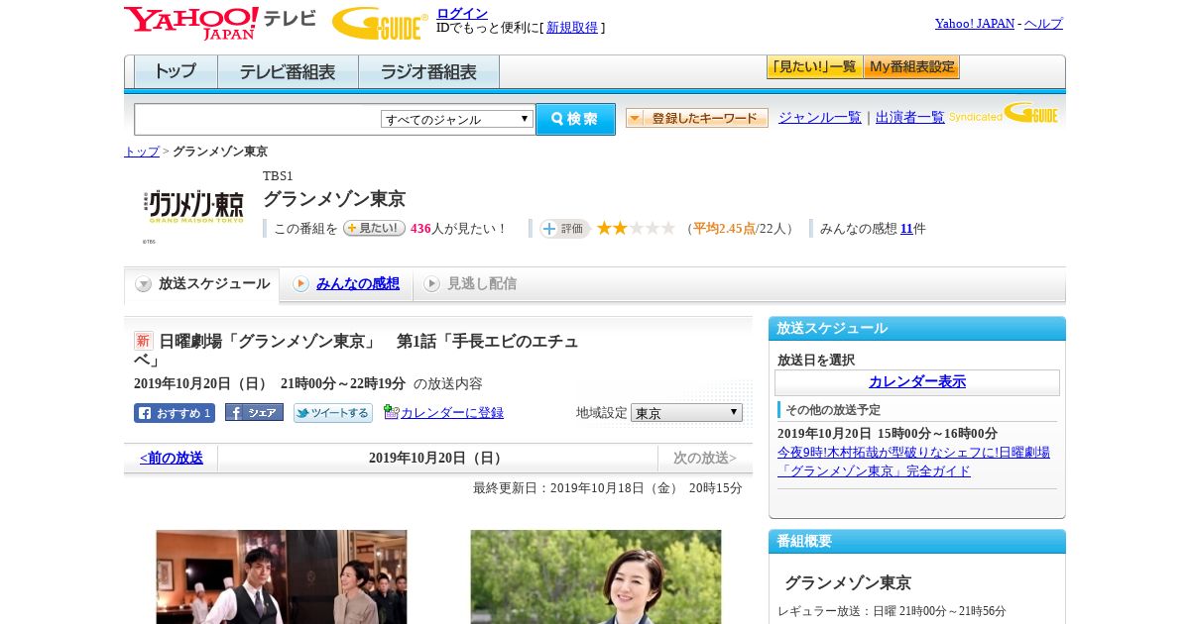Click the Yahoo! JAPAN テレビ logo
Image resolution: width=1190 pixels, height=624 pixels.
pos(219,23)
